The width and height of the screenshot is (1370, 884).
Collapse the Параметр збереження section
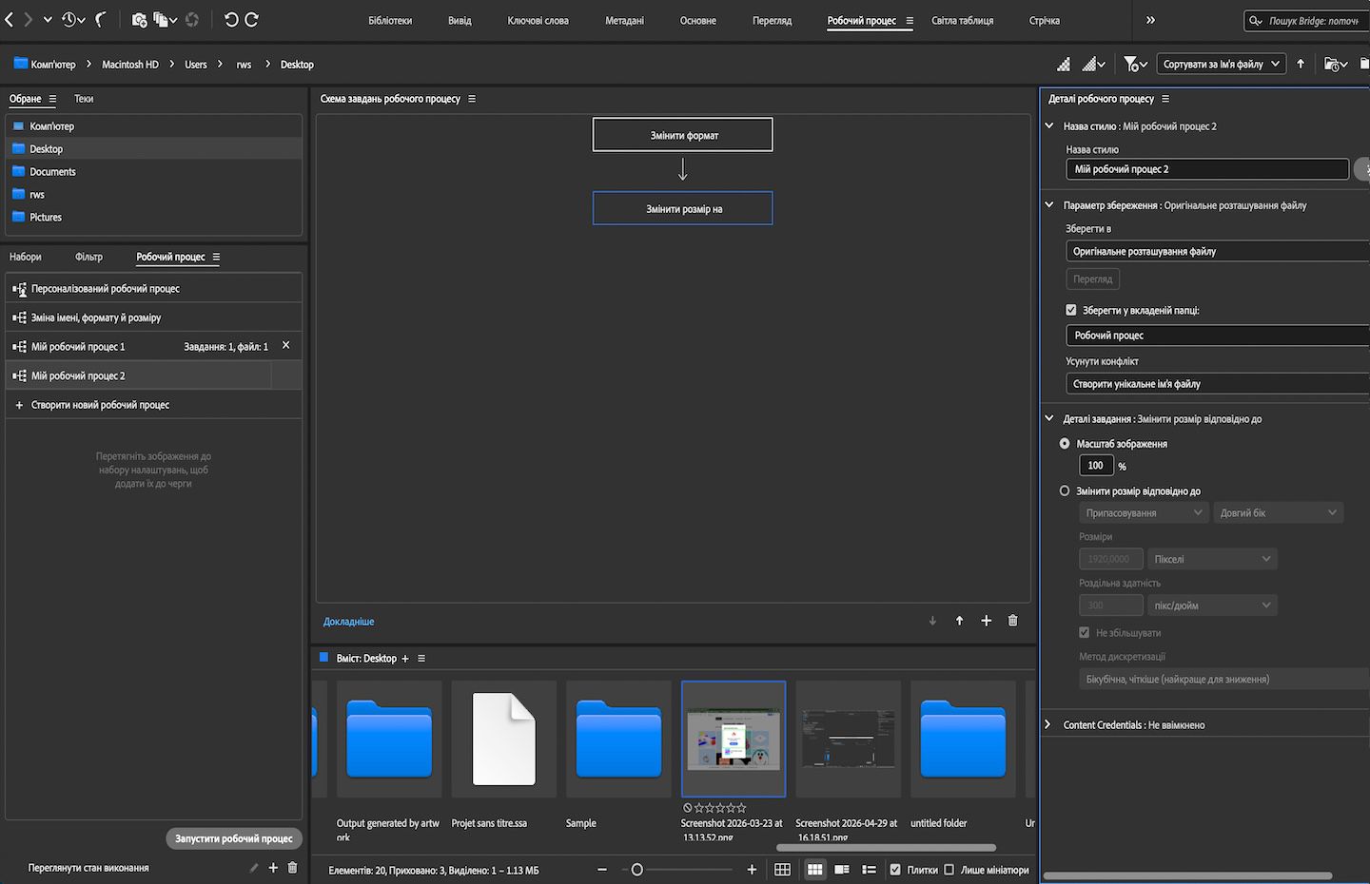point(1049,204)
